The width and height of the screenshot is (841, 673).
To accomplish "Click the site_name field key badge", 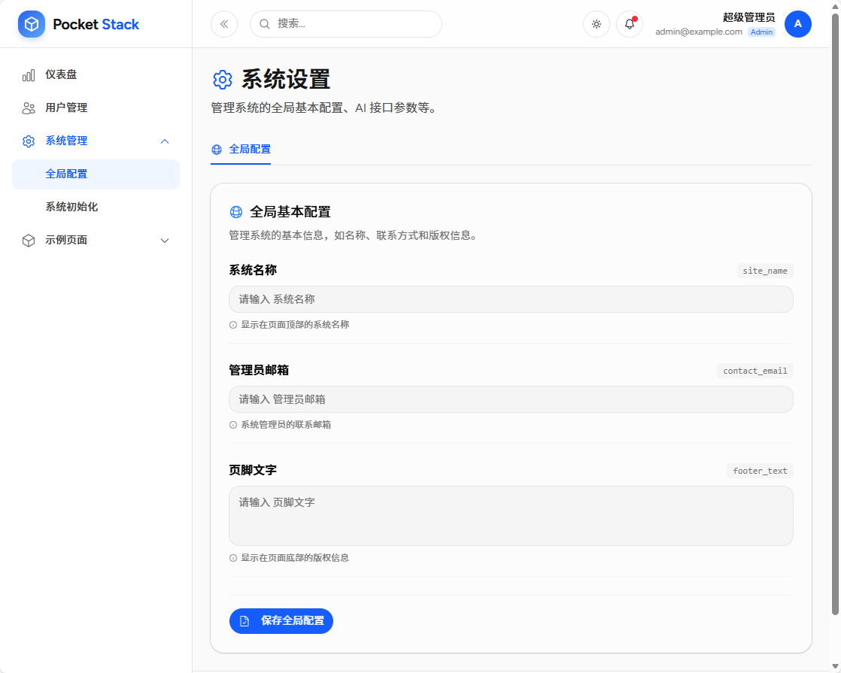I will click(764, 271).
